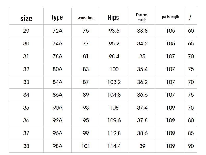Image resolution: width=206 pixels, height=155 pixels.
Task: Select the waistline value 81
Action: point(86,56)
